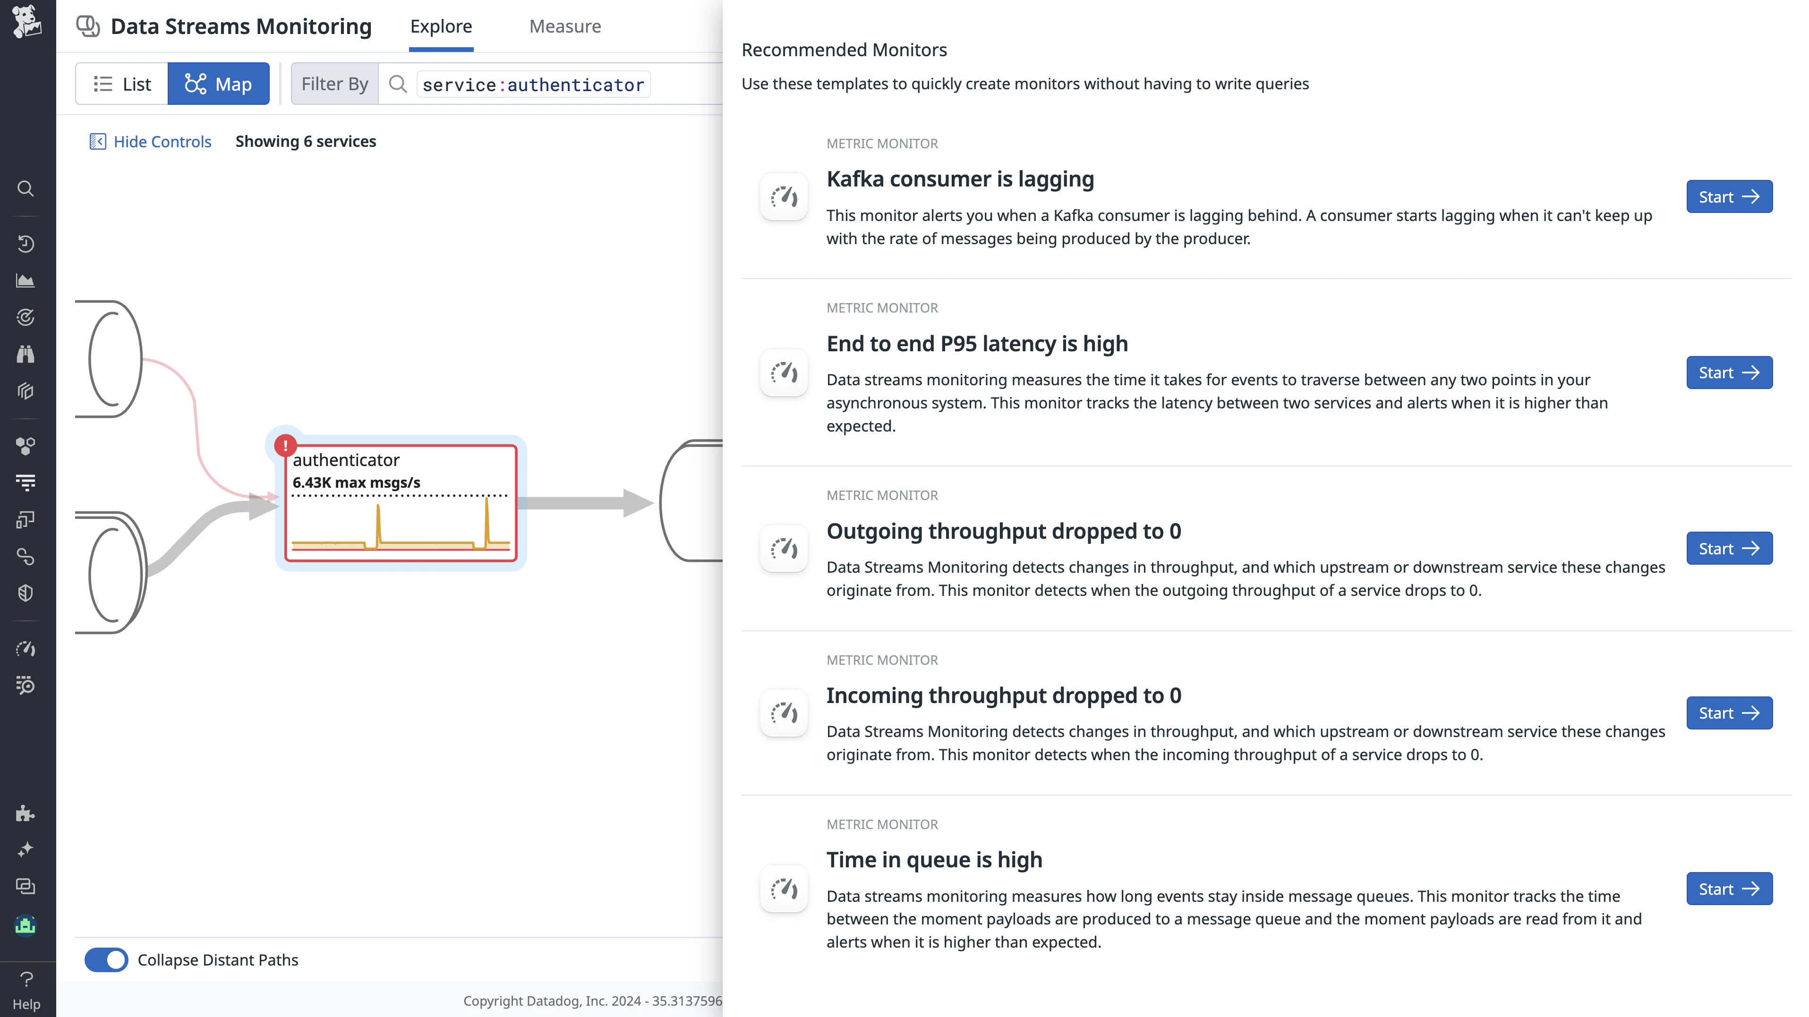
Task: Start the Kafka consumer is lagging monitor
Action: point(1728,196)
